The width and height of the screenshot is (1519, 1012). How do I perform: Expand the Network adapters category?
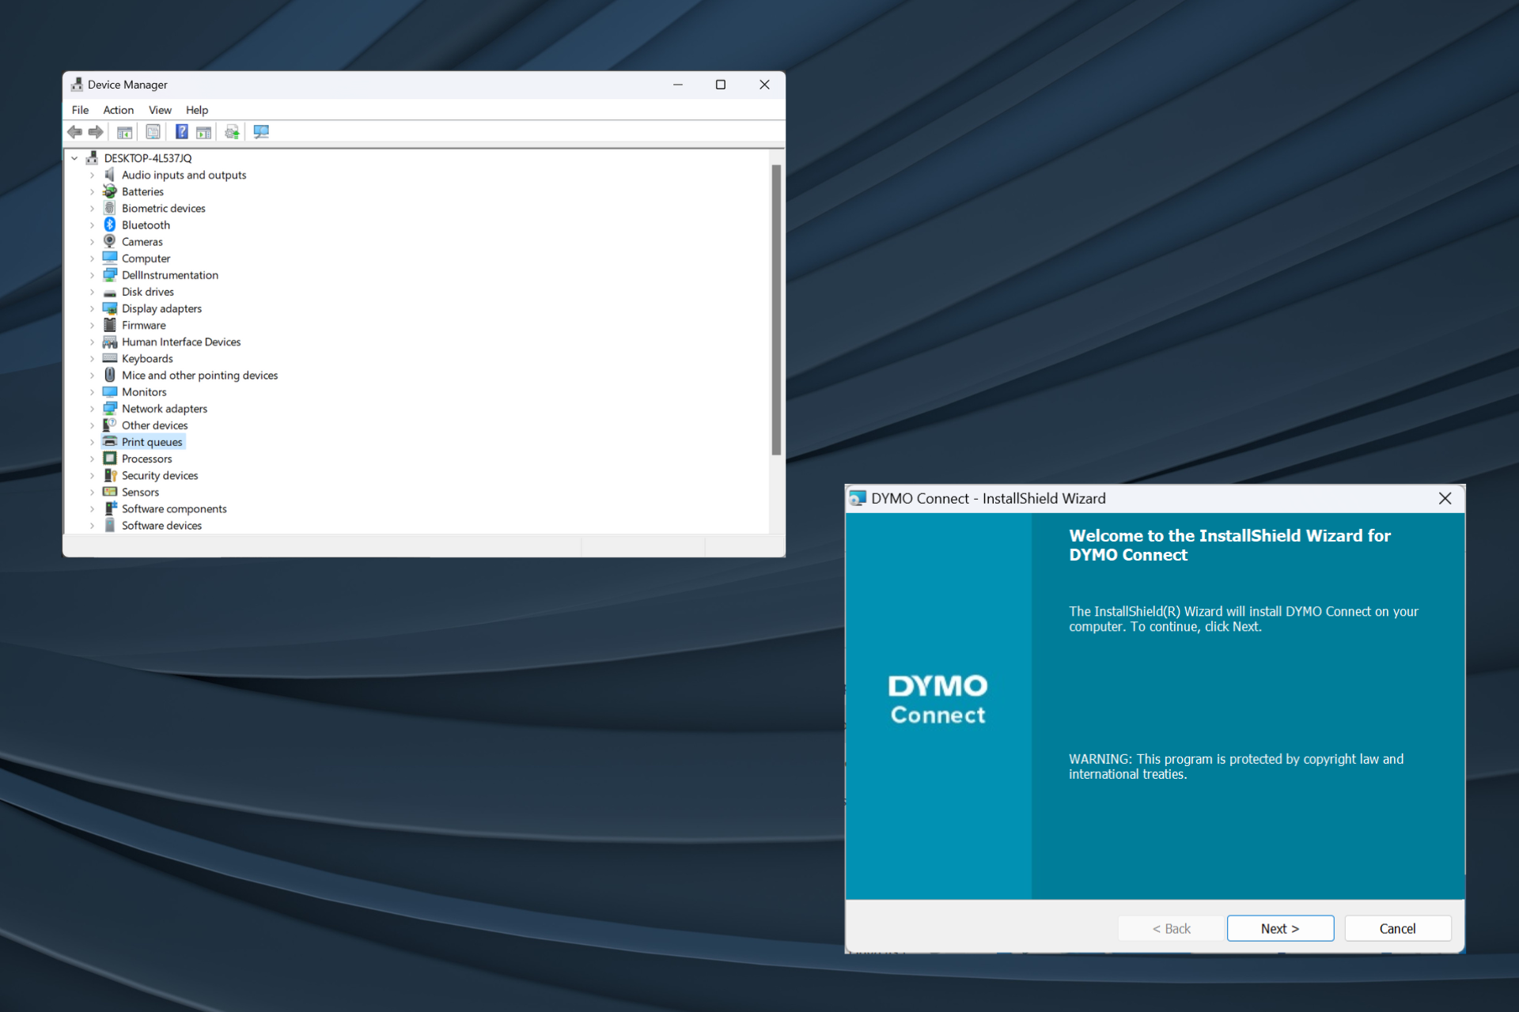94,408
